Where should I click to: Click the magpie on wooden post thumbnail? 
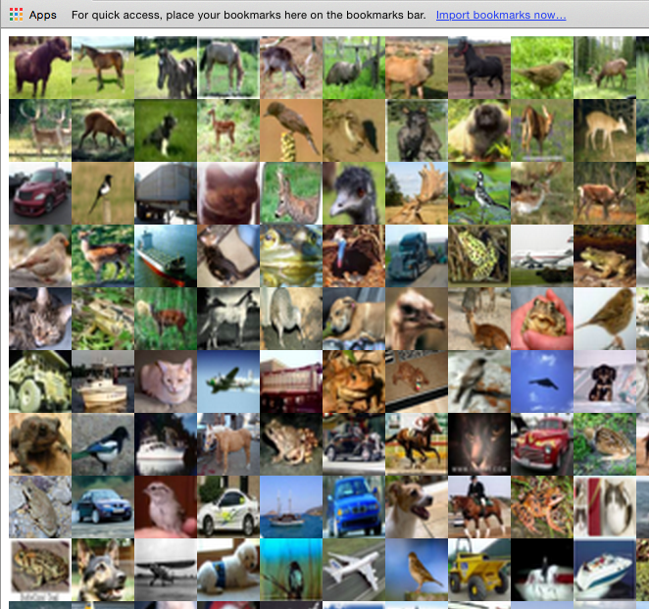coord(103,193)
